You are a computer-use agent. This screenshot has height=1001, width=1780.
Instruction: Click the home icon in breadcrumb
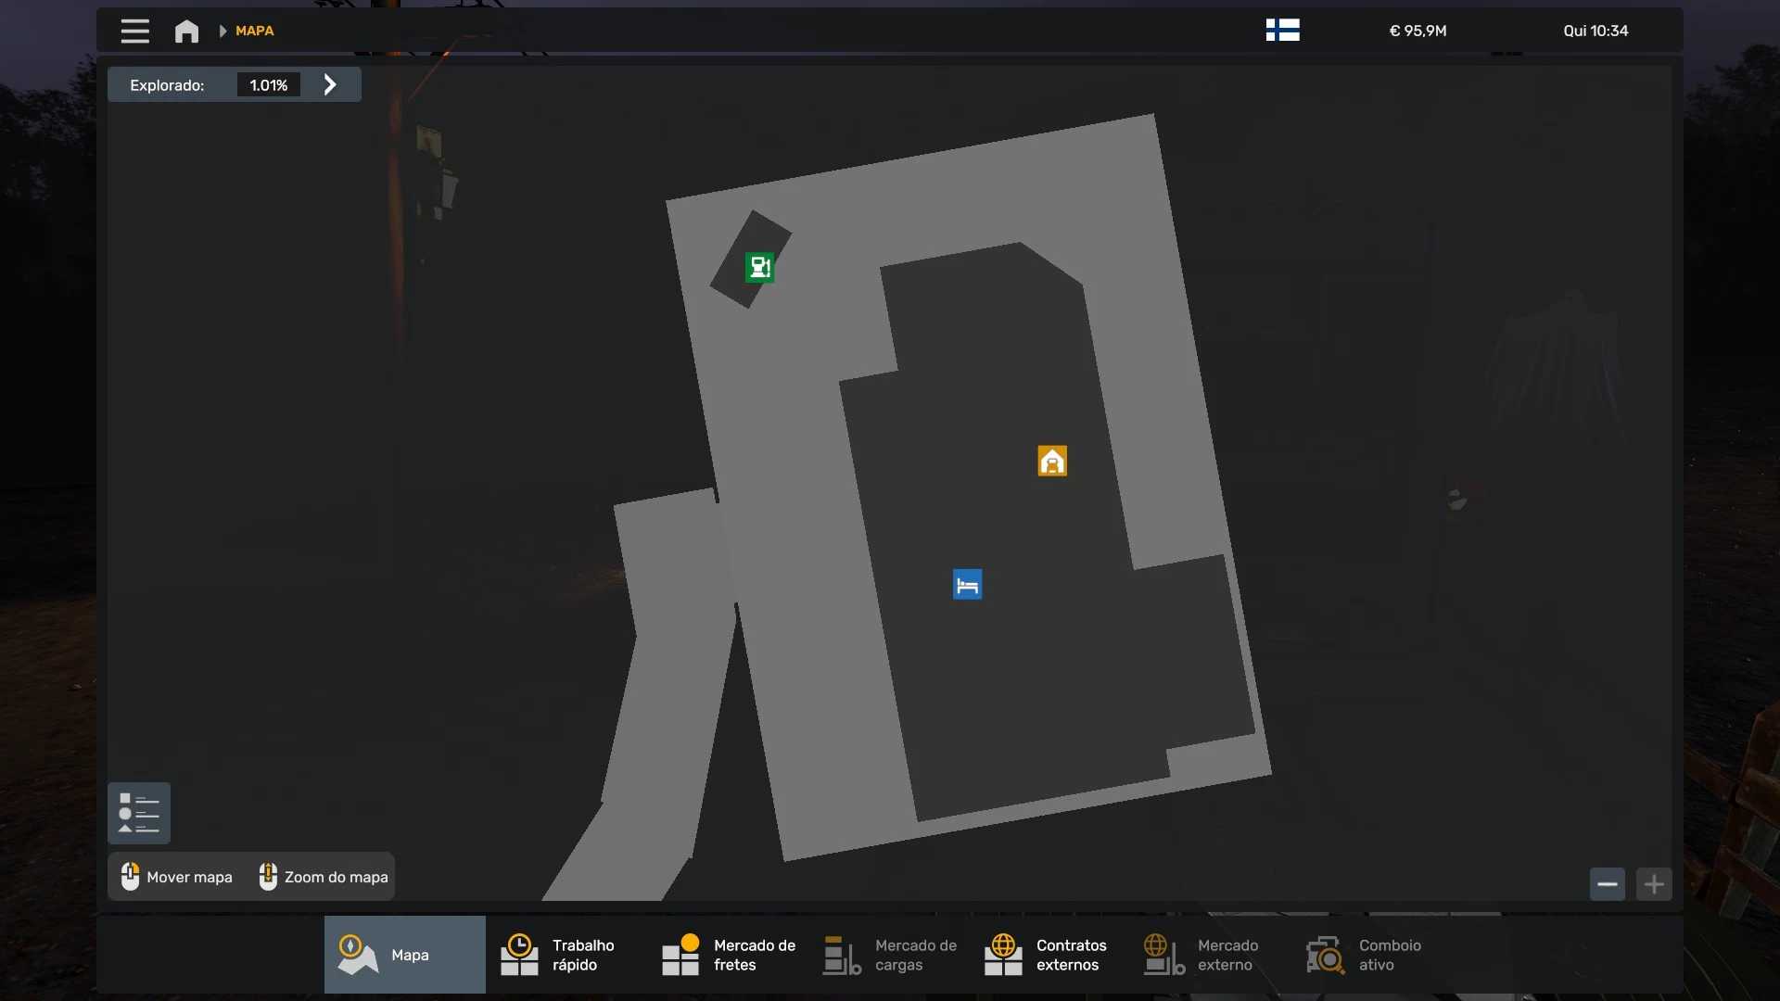186,31
